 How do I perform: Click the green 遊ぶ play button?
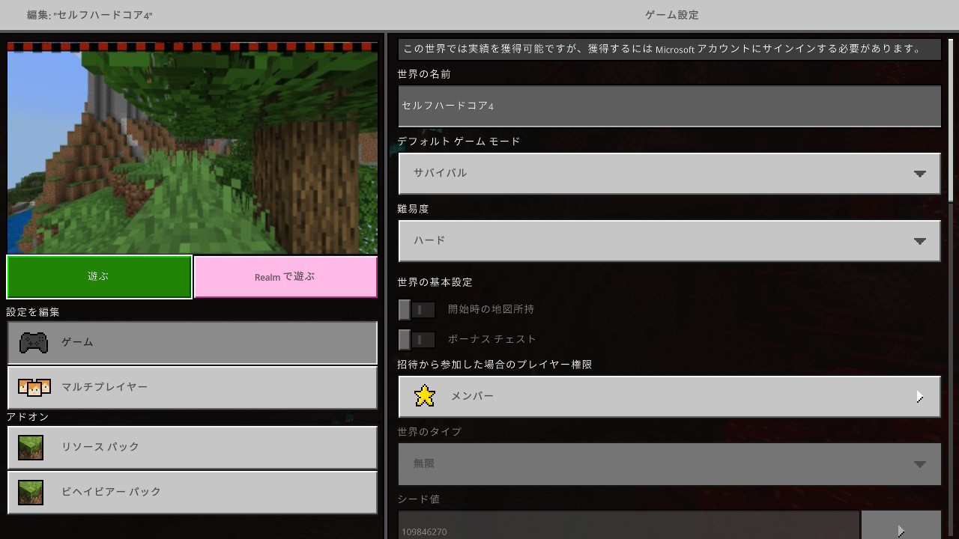click(x=99, y=277)
